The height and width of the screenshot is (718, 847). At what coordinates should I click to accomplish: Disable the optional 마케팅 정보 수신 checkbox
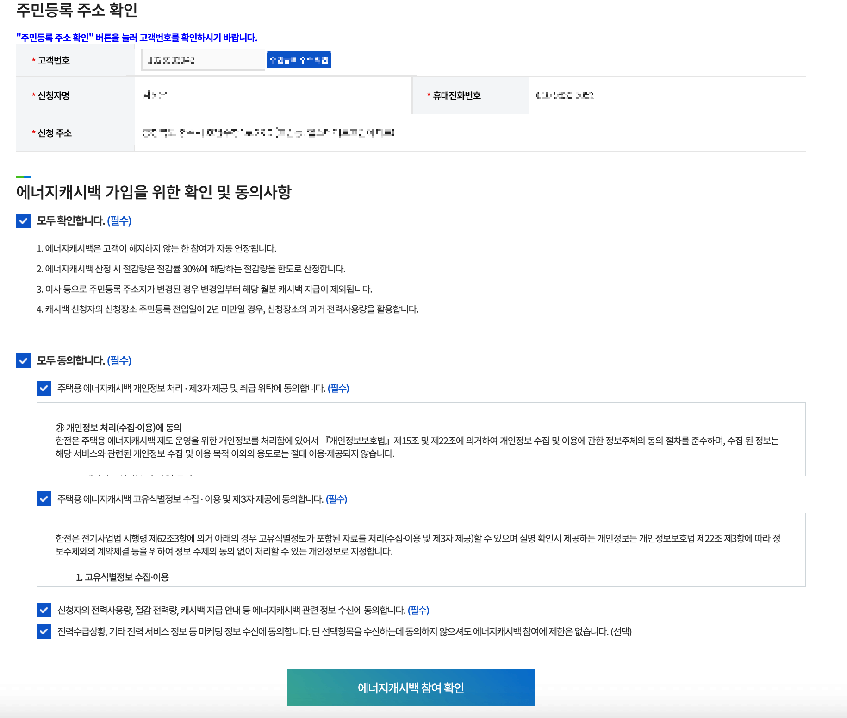coord(44,631)
